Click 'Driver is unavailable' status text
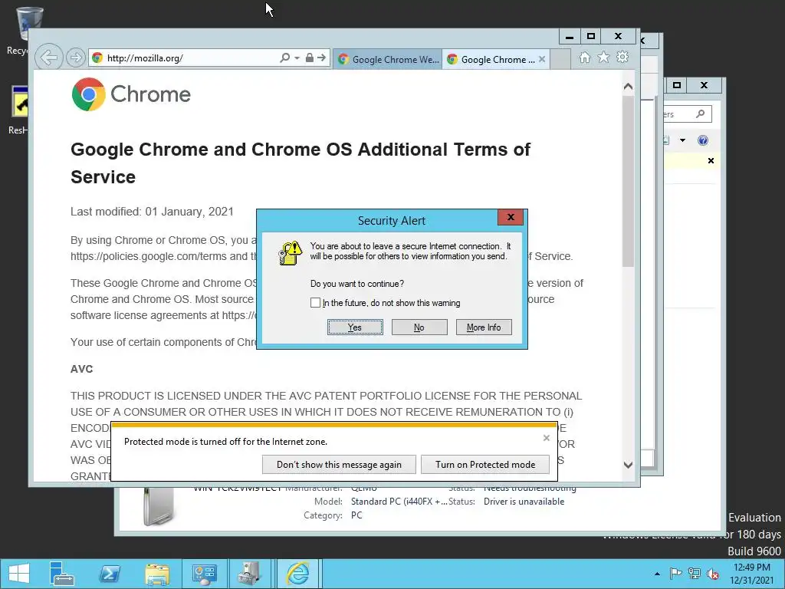 [524, 502]
